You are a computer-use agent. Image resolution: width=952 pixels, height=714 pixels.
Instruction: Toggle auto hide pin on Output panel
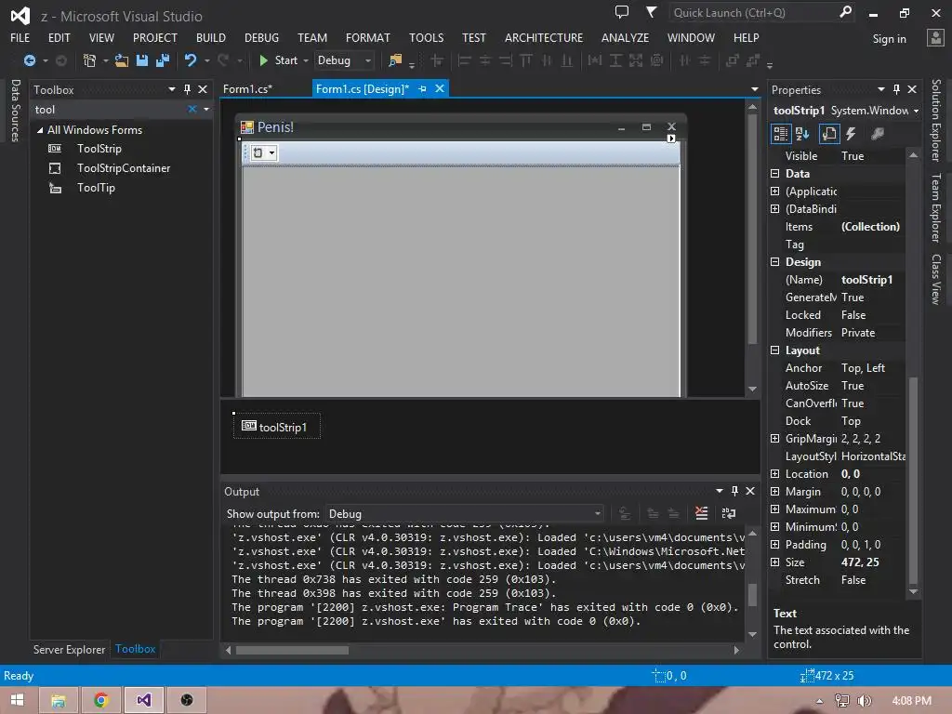(734, 491)
